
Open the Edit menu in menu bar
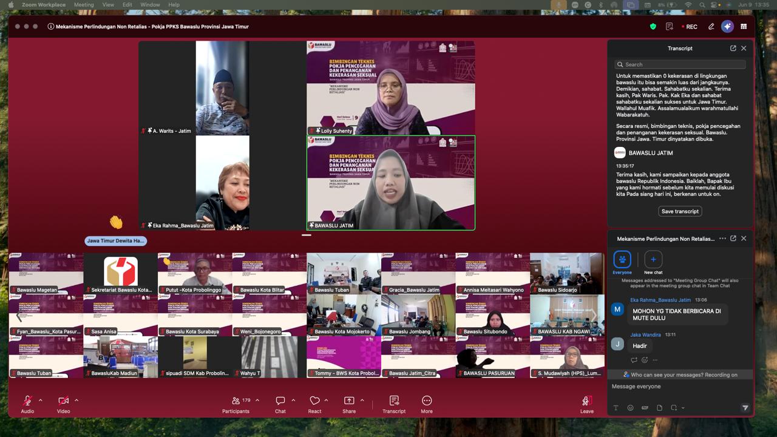point(127,5)
